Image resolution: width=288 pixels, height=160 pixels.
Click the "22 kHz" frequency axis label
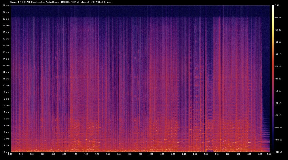6,5
